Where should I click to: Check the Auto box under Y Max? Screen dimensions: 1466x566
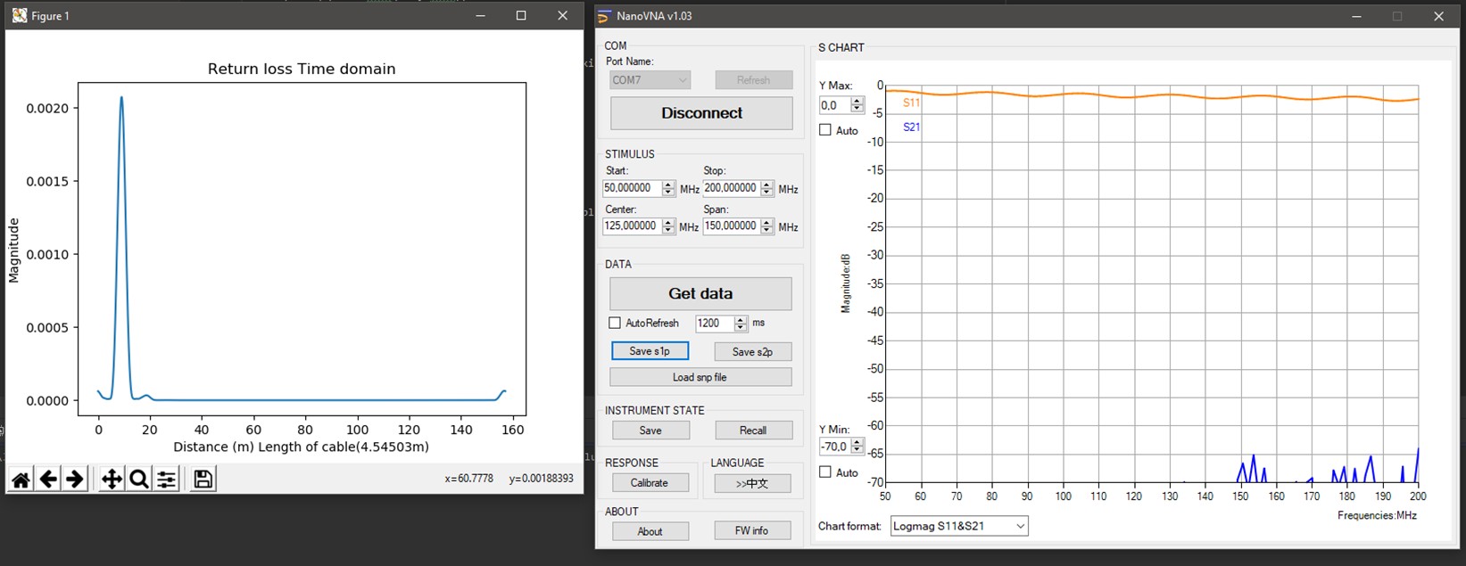(x=825, y=130)
